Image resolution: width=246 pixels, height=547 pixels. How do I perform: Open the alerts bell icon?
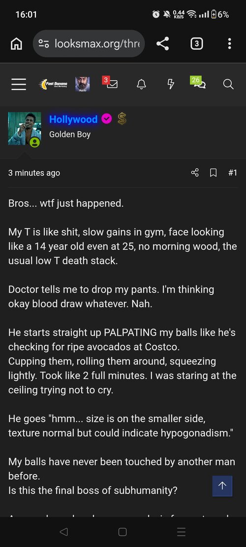[141, 84]
